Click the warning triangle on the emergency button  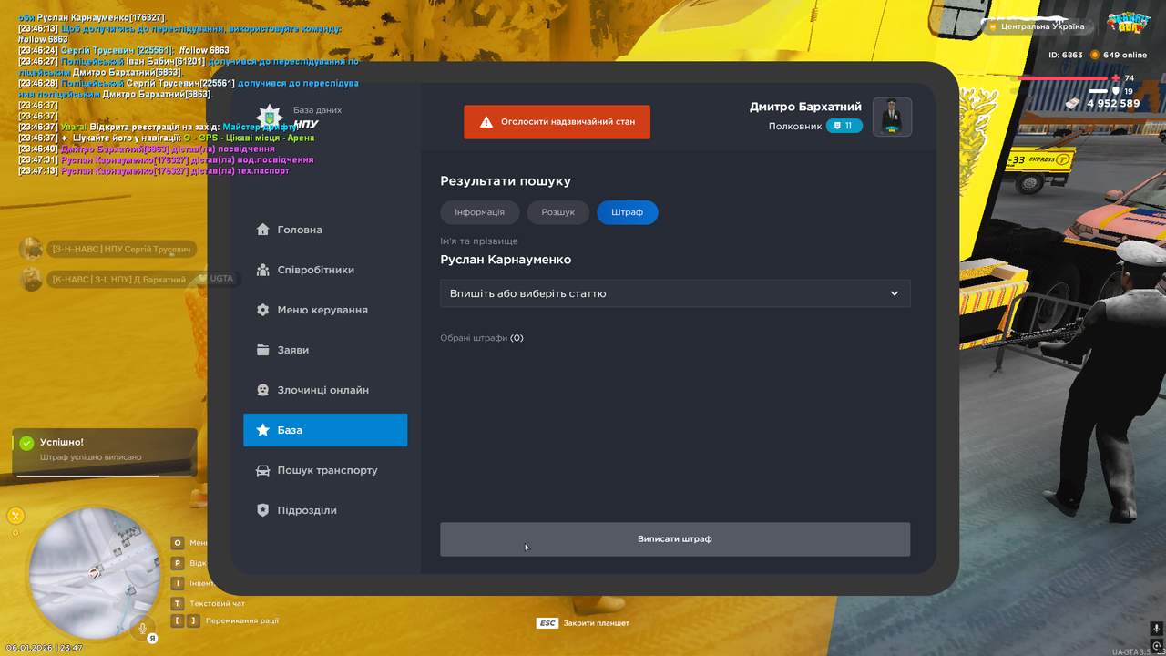click(x=486, y=121)
